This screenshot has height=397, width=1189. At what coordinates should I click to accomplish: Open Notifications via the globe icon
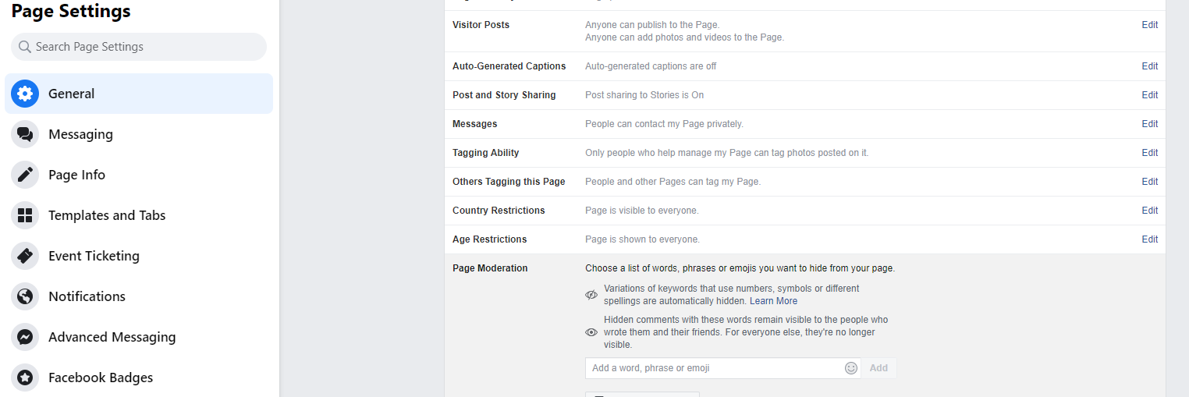pyautogui.click(x=25, y=296)
